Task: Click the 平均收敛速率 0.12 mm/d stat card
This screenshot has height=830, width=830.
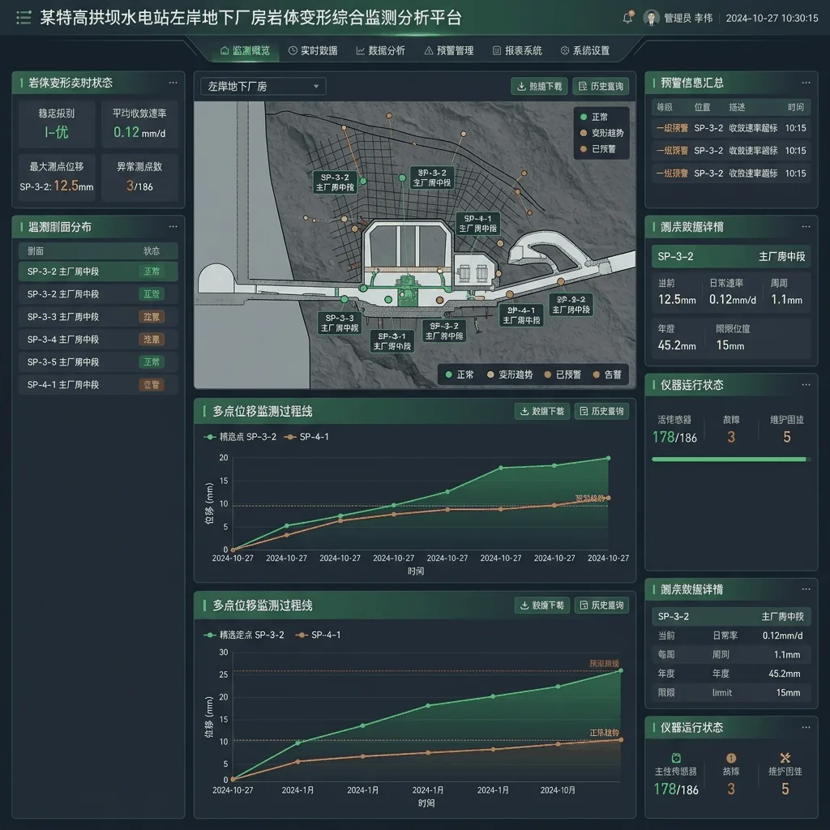Action: pyautogui.click(x=139, y=124)
